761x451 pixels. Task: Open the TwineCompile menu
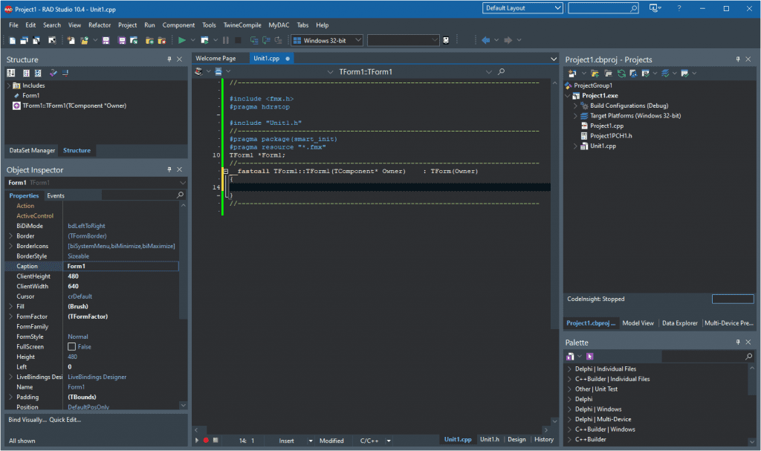[242, 25]
